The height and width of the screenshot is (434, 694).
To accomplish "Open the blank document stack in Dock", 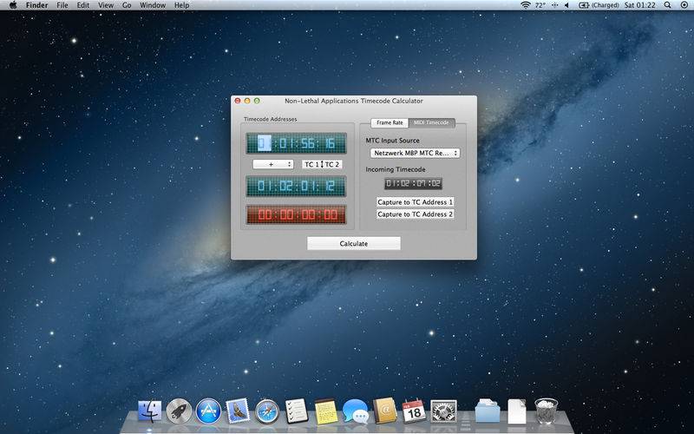I will (516, 411).
